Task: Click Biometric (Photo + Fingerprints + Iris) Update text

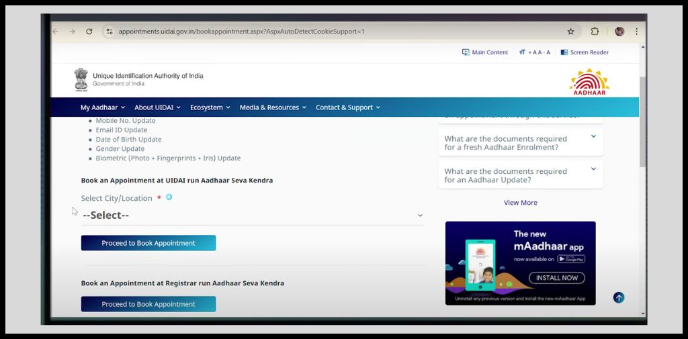Action: 168,158
